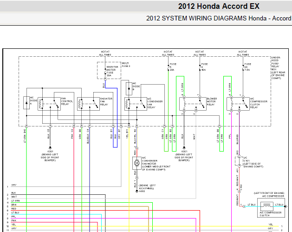Image resolution: width=292 pixels, height=232 pixels.
Task: Click the "A/C COMPRESSOR CLUTCH" caption
Action: (270, 214)
